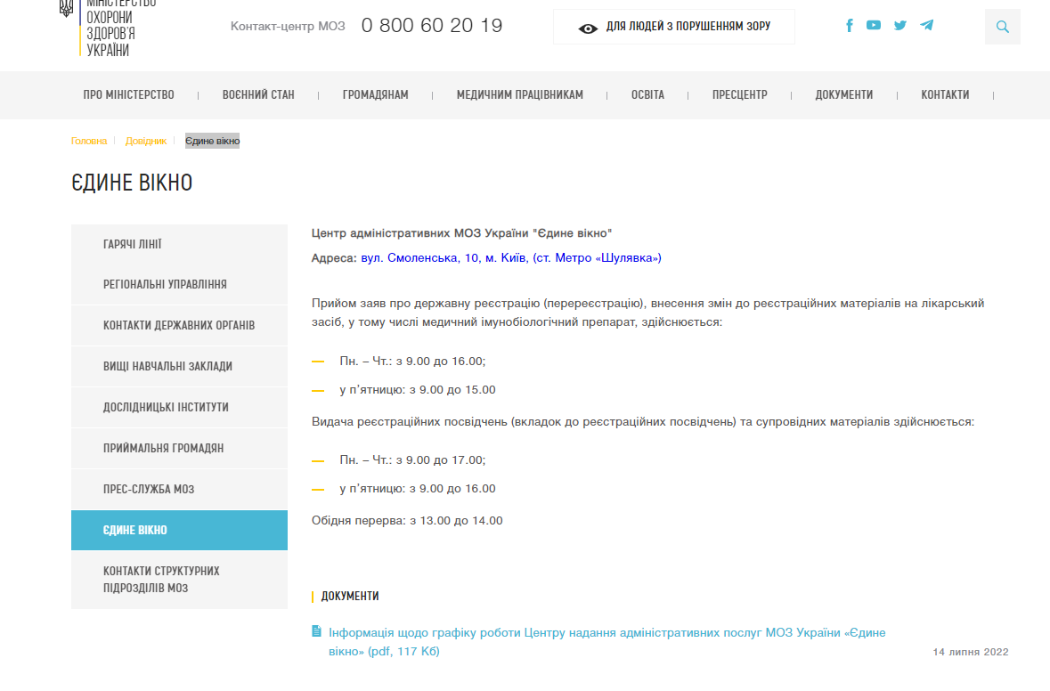The width and height of the screenshot is (1050, 691).
Task: Go to the Довідник breadcrumb
Action: (146, 142)
